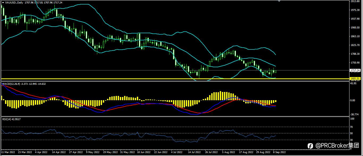Click the gray chart shift triangle marker
Viewport: 363px width, 156px height.
coord(279,1)
